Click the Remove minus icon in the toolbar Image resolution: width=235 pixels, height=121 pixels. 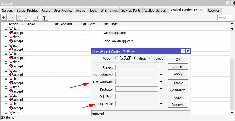tap(11, 18)
